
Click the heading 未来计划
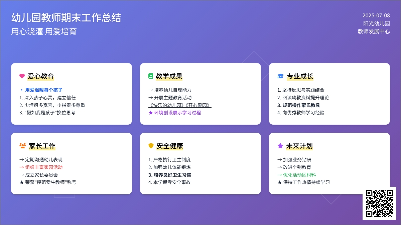(x=299, y=146)
